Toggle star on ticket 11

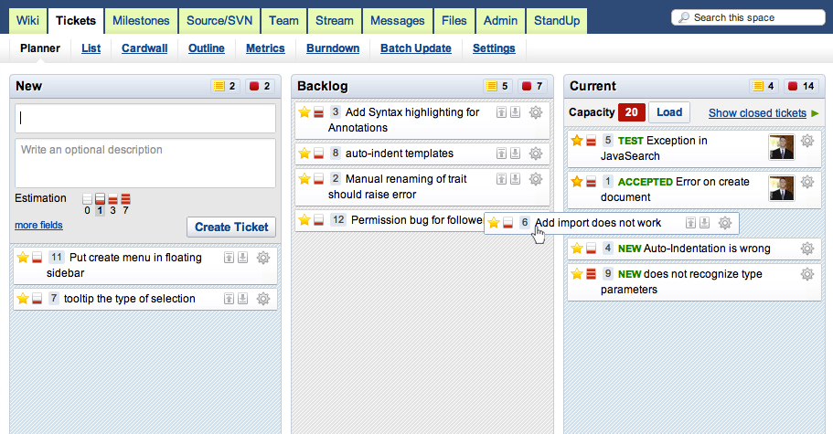23,258
